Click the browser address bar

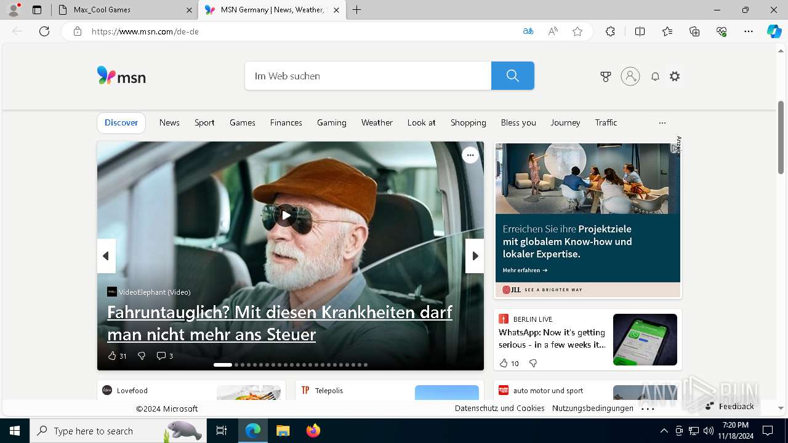coord(302,31)
